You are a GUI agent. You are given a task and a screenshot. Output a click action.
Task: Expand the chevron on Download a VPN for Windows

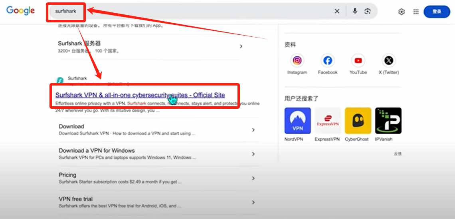click(253, 154)
